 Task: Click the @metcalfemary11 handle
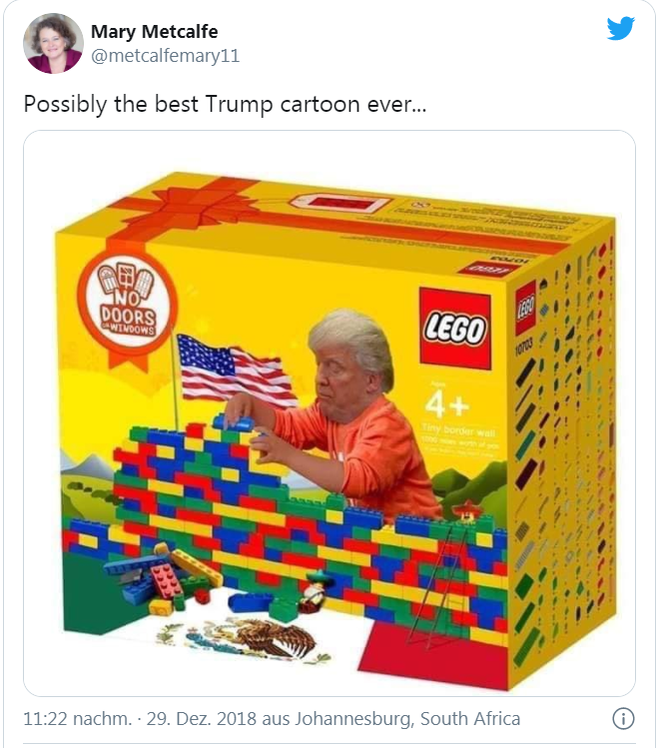pos(165,56)
